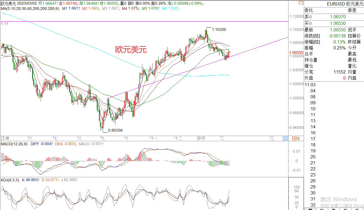Click the 九 month label on time axis
The width and height of the screenshot is (364, 210).
pos(102,138)
